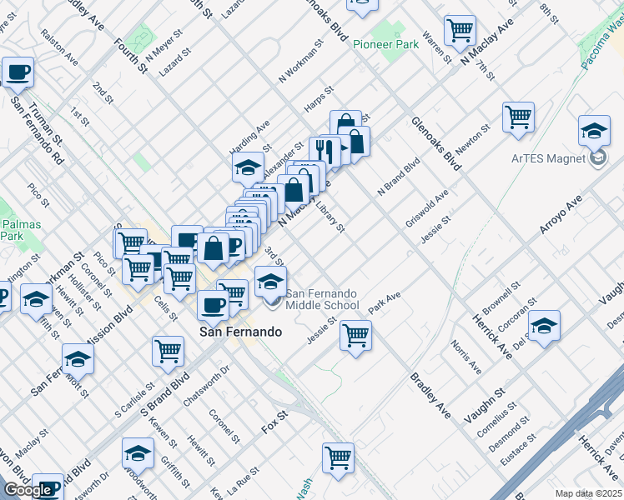Select the San Fernando Middle School label
624x500 pixels.
pos(323,300)
